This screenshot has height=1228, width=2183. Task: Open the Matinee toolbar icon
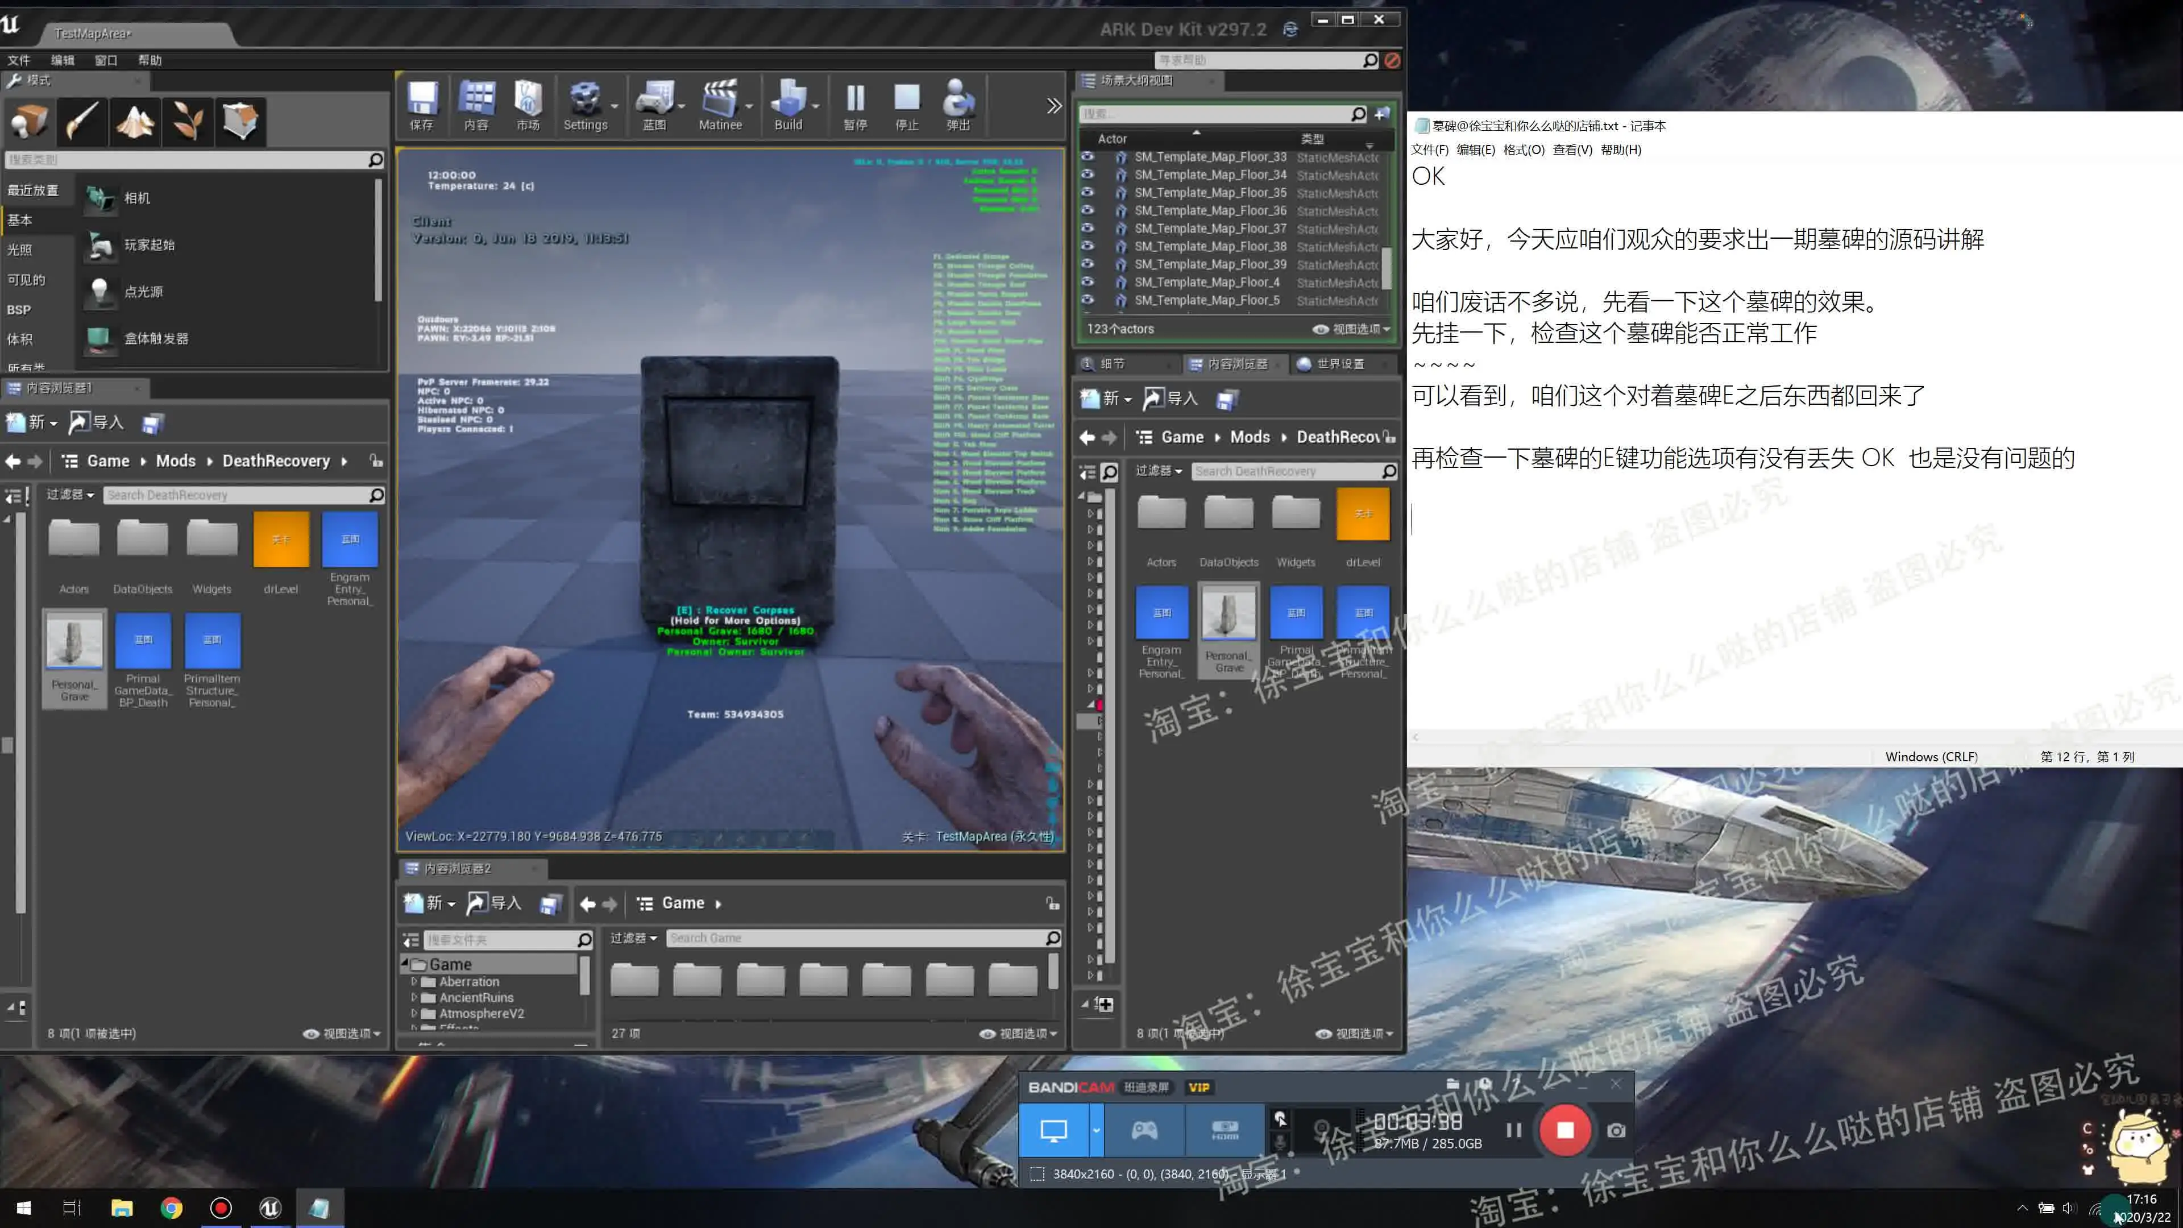(720, 106)
